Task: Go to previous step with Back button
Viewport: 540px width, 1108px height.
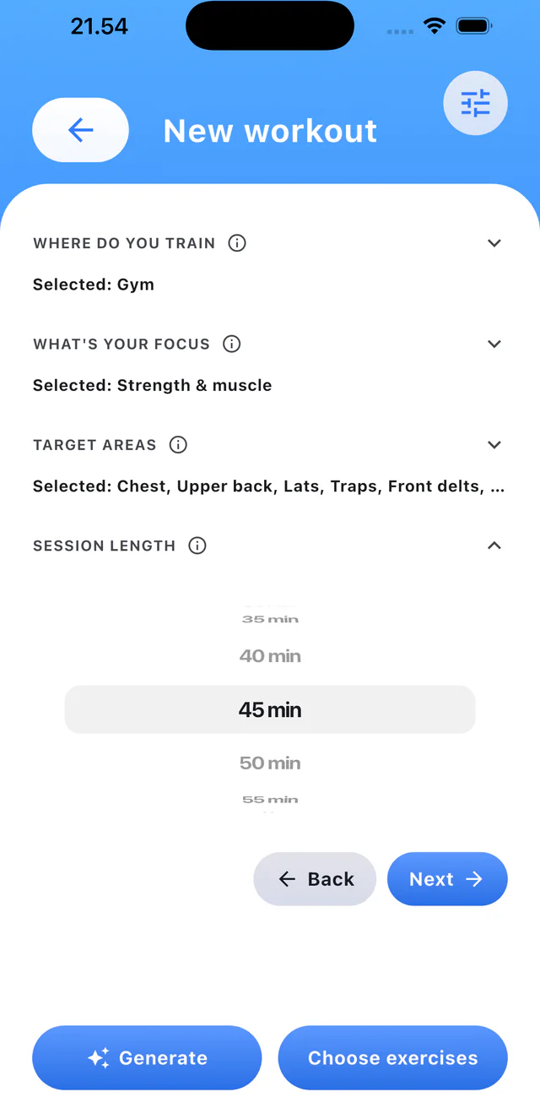Action: pos(315,879)
